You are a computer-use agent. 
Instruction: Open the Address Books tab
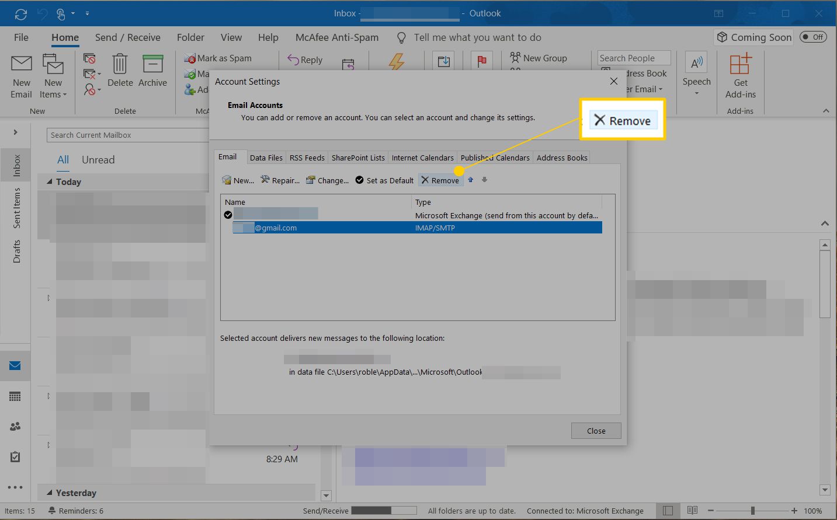(x=562, y=158)
